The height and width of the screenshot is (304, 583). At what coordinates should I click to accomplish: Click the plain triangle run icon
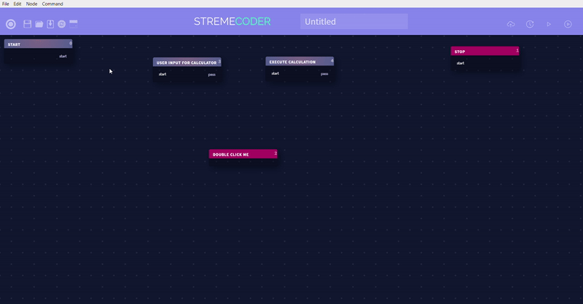(x=549, y=24)
